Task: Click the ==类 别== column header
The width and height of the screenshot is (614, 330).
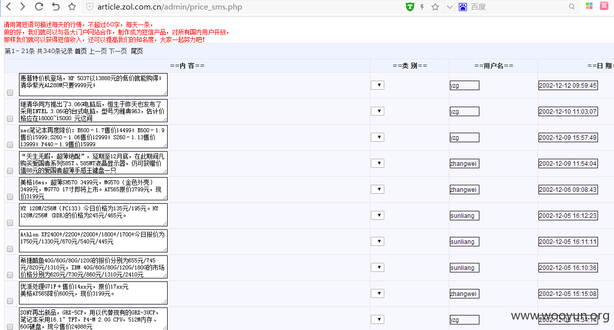Action: [410, 66]
